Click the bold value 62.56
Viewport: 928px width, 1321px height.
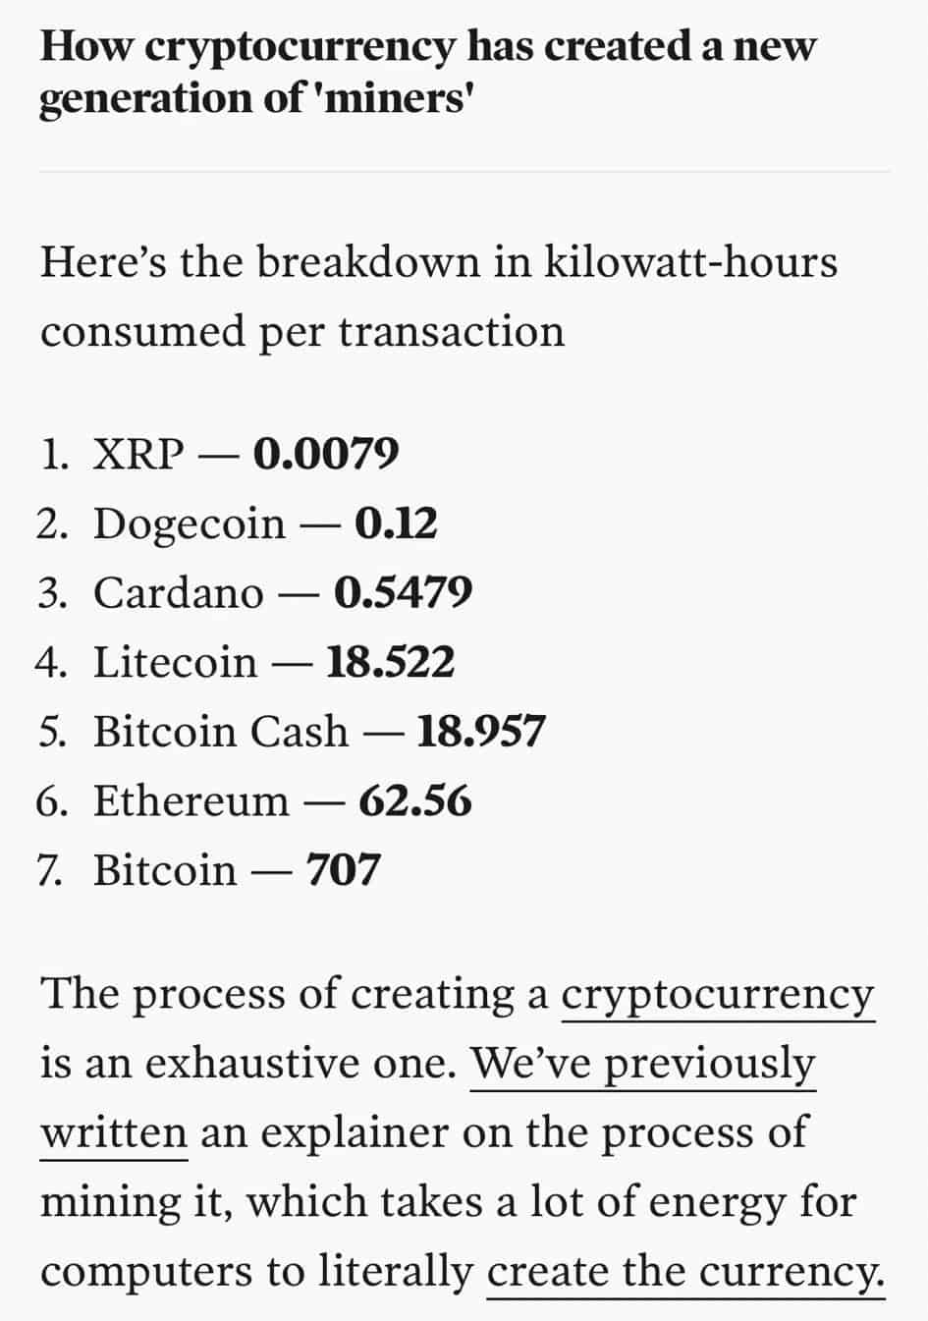pyautogui.click(x=415, y=800)
